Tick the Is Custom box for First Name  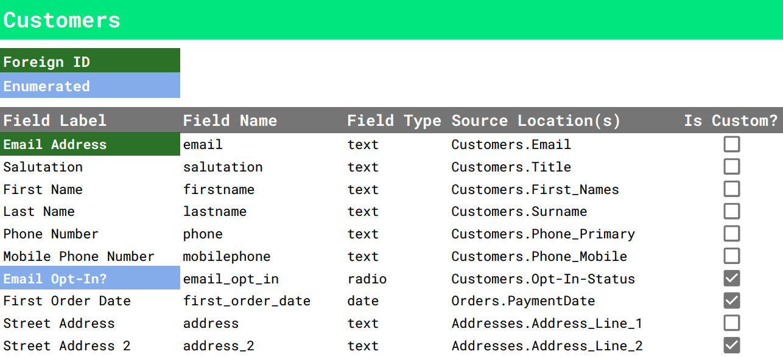[731, 189]
